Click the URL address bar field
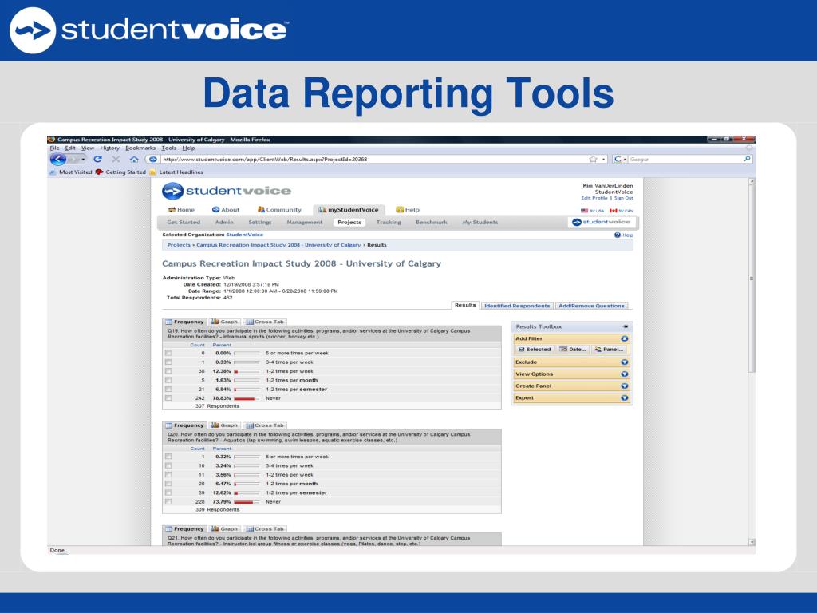 point(377,159)
